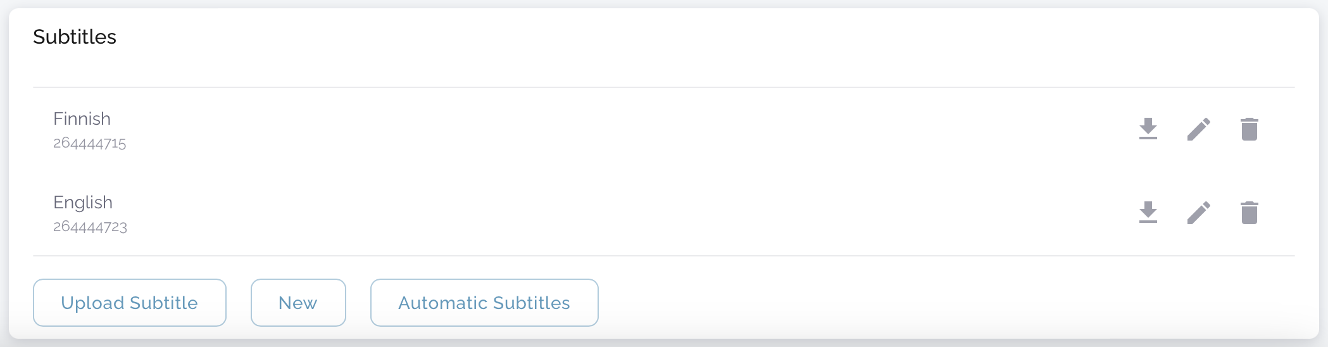Hit the download arrow for subtitle 264444723
Image resolution: width=1328 pixels, height=347 pixels.
tap(1148, 213)
